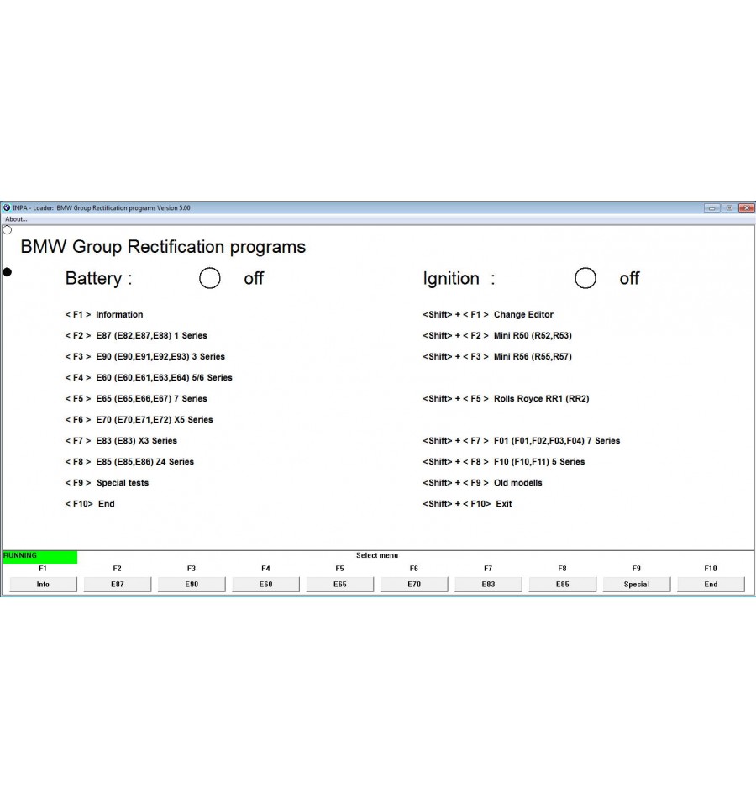This screenshot has width=756, height=798.
Task: Minimize the INPA Loader window
Action: coord(711,207)
